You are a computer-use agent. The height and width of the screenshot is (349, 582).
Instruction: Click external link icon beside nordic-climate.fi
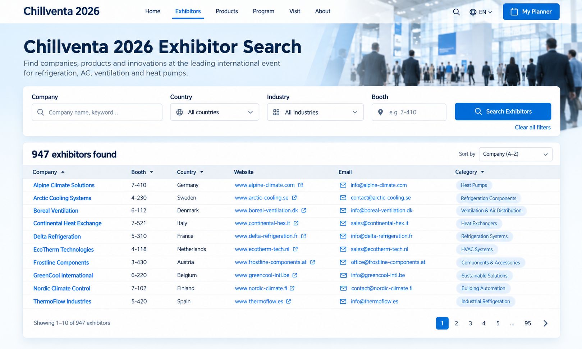292,288
